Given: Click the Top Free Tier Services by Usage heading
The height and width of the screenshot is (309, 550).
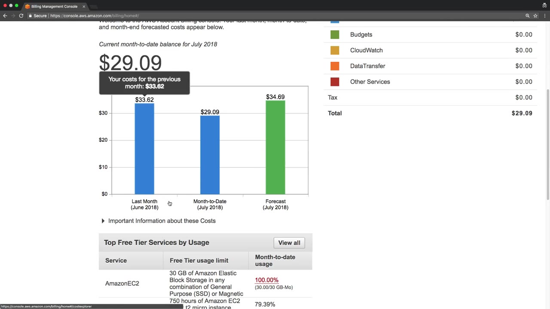Looking at the screenshot, I should pos(156,242).
